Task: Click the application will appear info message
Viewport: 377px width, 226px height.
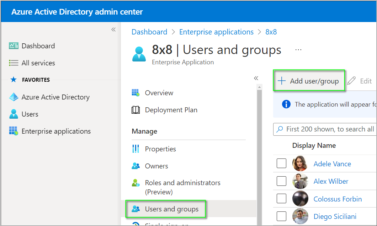Action: coord(336,104)
